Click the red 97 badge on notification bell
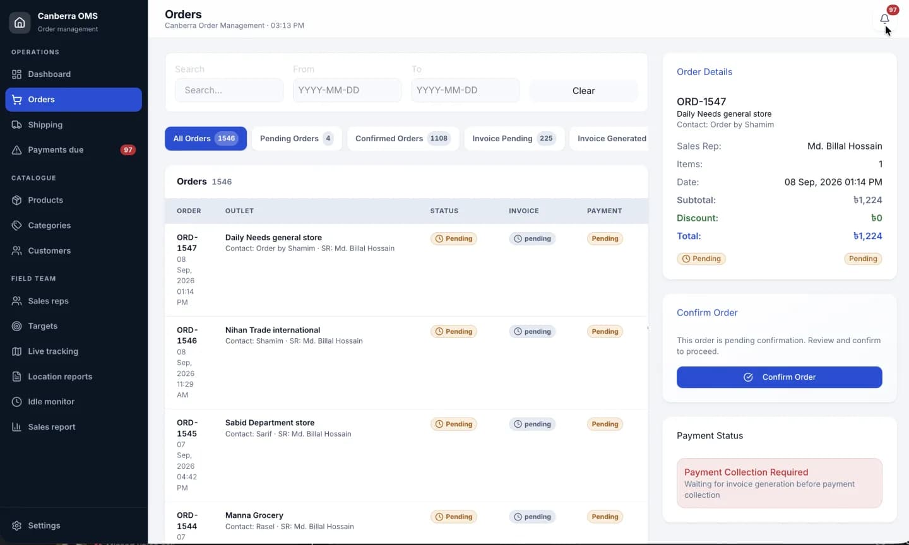Viewport: 909px width, 545px height. pos(893,10)
